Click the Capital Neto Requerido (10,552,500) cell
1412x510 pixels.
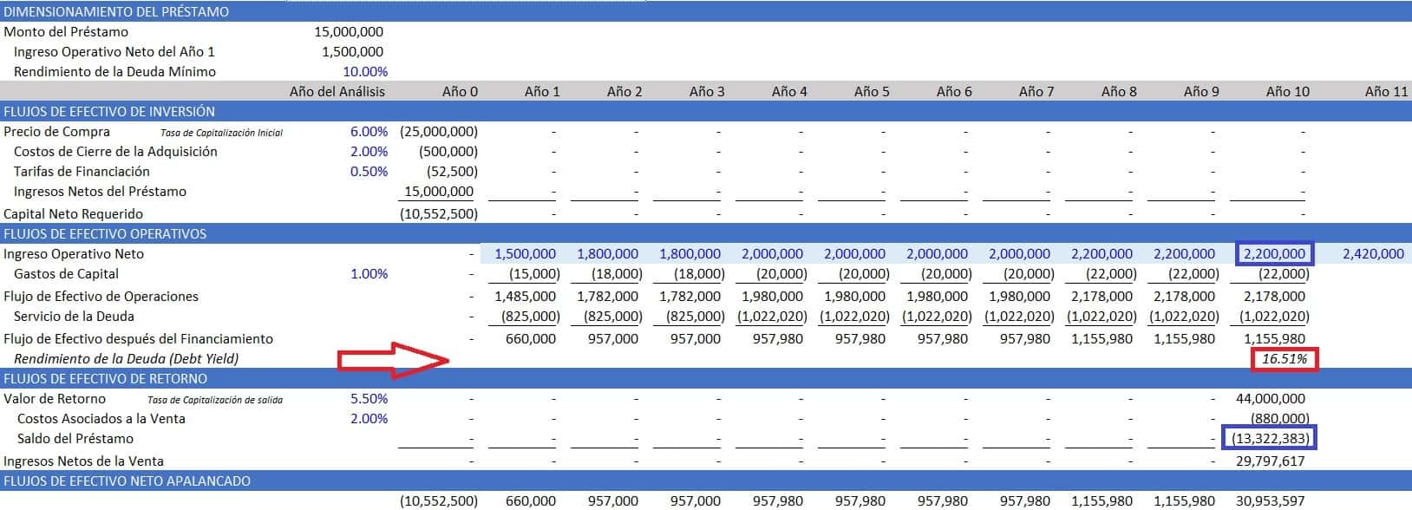point(439,214)
